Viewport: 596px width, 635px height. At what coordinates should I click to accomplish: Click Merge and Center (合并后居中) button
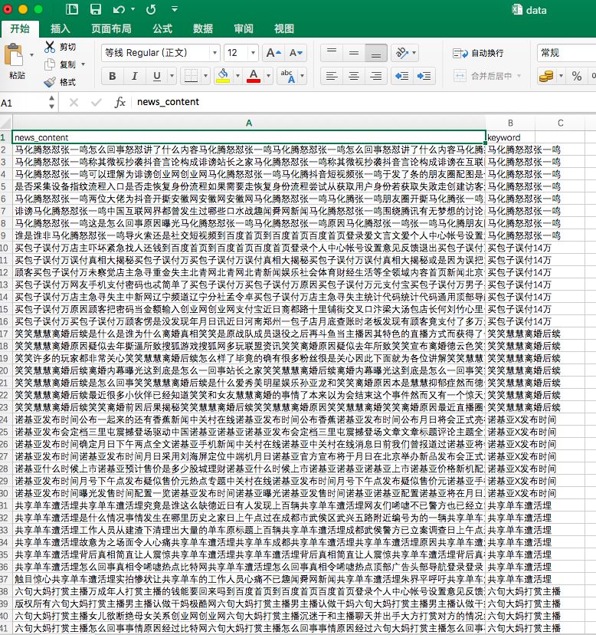coord(483,76)
